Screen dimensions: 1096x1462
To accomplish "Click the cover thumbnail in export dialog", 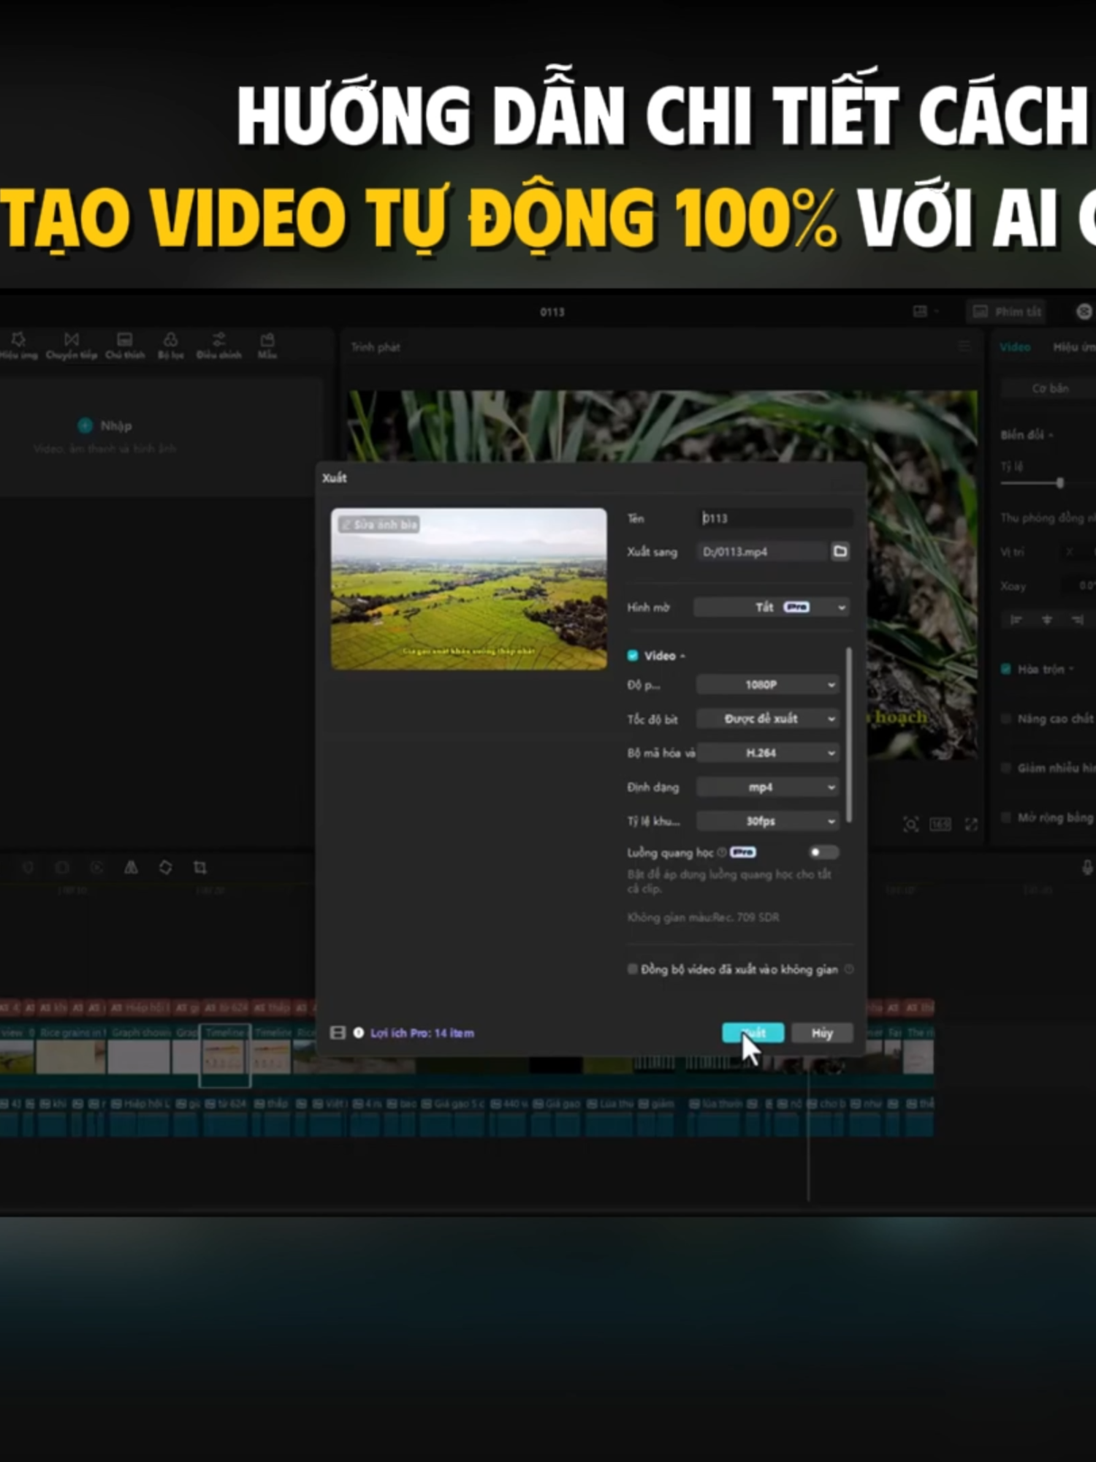I will tap(469, 589).
